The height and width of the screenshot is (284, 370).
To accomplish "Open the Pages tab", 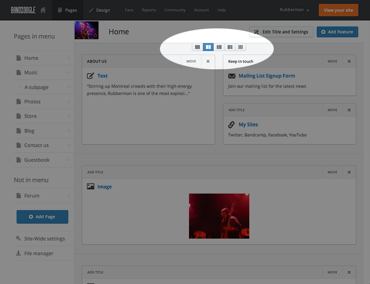I will (x=68, y=10).
